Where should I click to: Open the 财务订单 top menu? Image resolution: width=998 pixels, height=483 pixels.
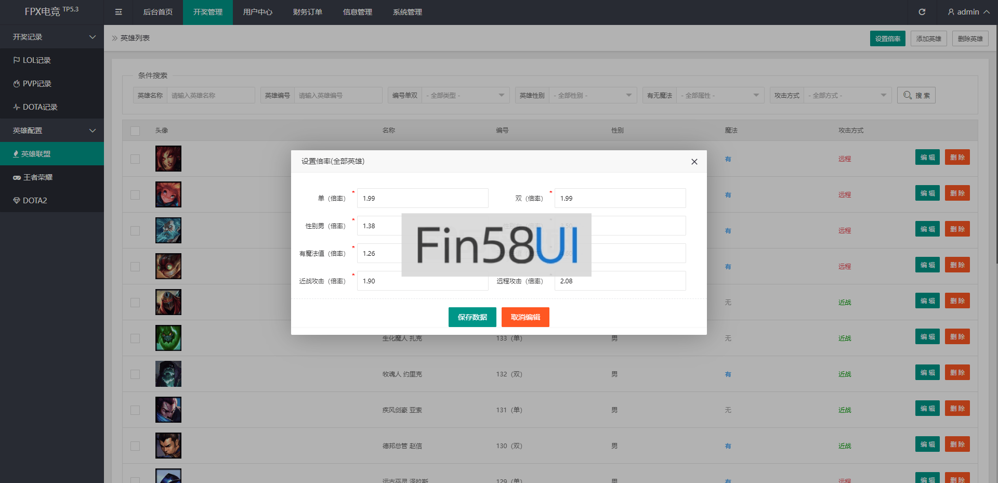pos(307,12)
